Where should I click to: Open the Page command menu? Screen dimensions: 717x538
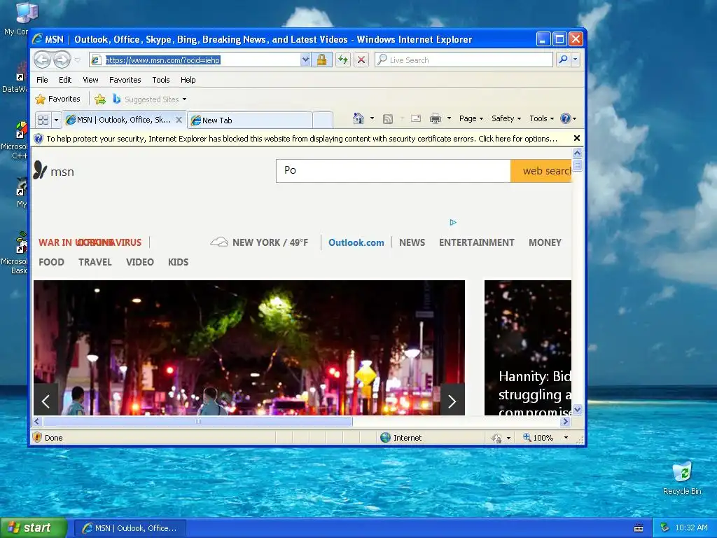pyautogui.click(x=471, y=118)
